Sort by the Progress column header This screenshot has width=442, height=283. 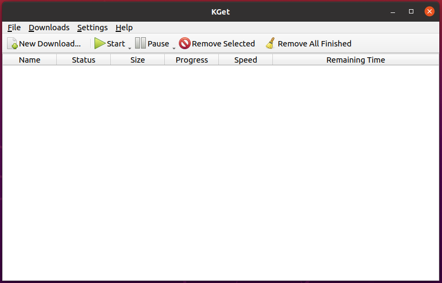192,60
